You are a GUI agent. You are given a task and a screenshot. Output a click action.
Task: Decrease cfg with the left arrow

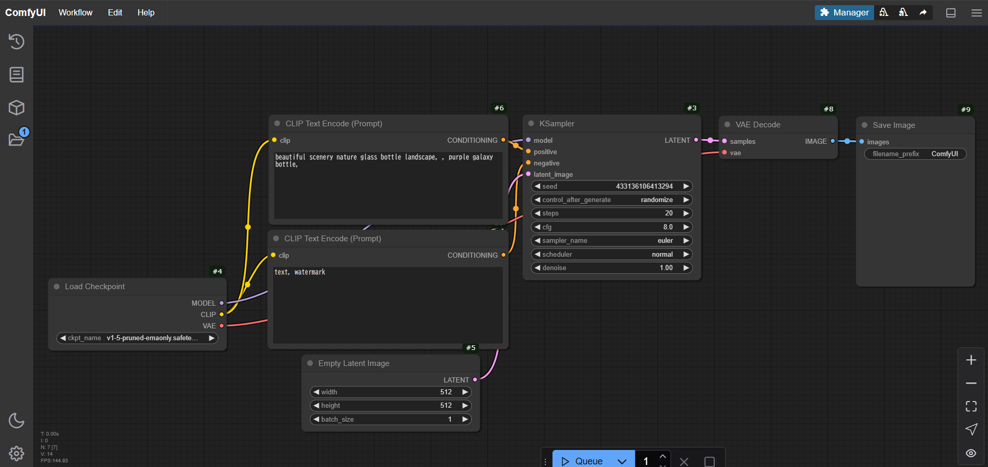pos(538,227)
